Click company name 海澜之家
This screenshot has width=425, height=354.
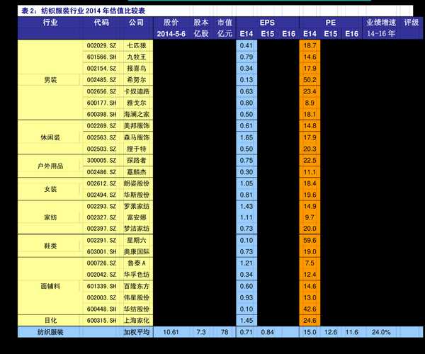pos(136,114)
